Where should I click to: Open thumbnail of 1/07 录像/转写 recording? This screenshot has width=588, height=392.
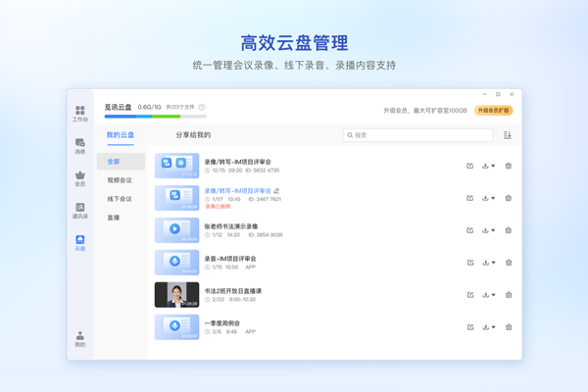[x=177, y=198]
